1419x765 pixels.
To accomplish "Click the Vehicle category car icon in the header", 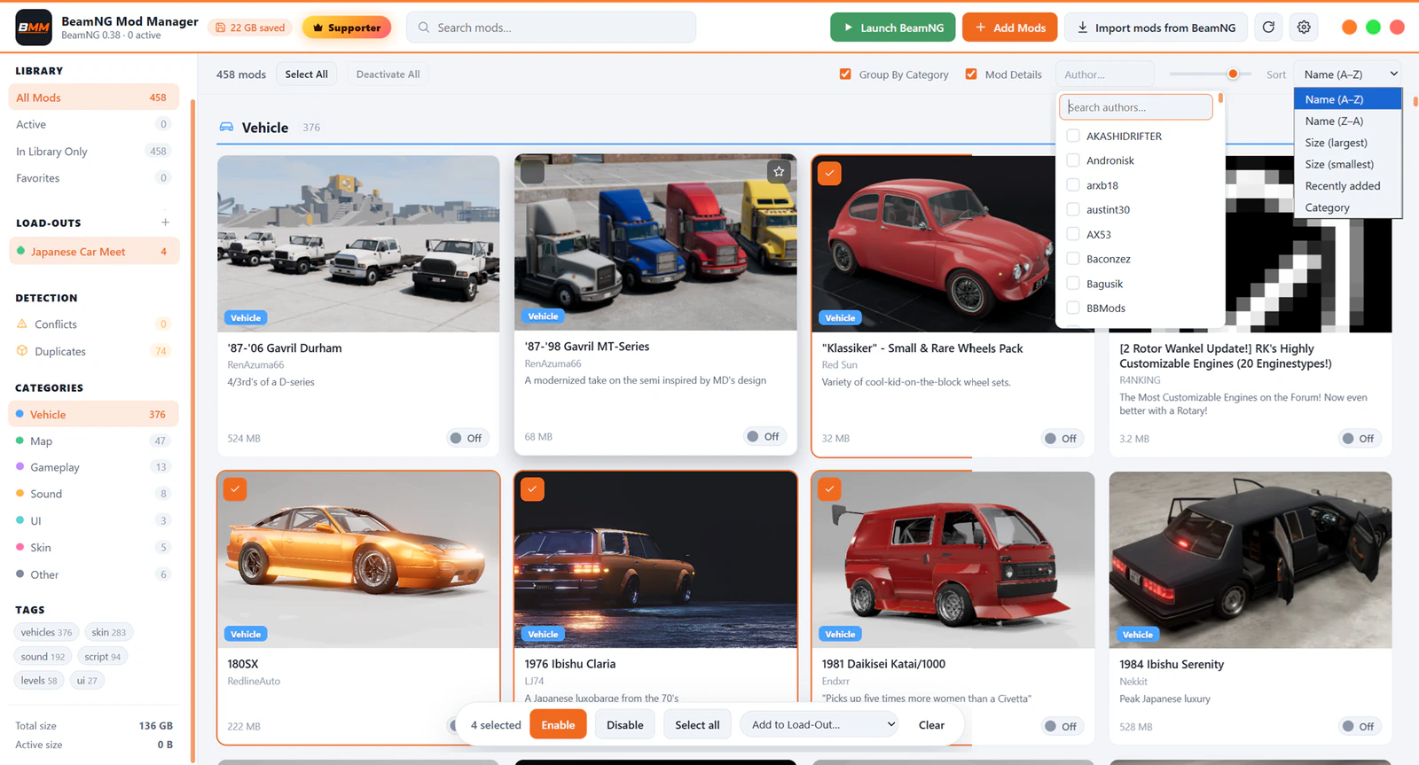I will [226, 128].
